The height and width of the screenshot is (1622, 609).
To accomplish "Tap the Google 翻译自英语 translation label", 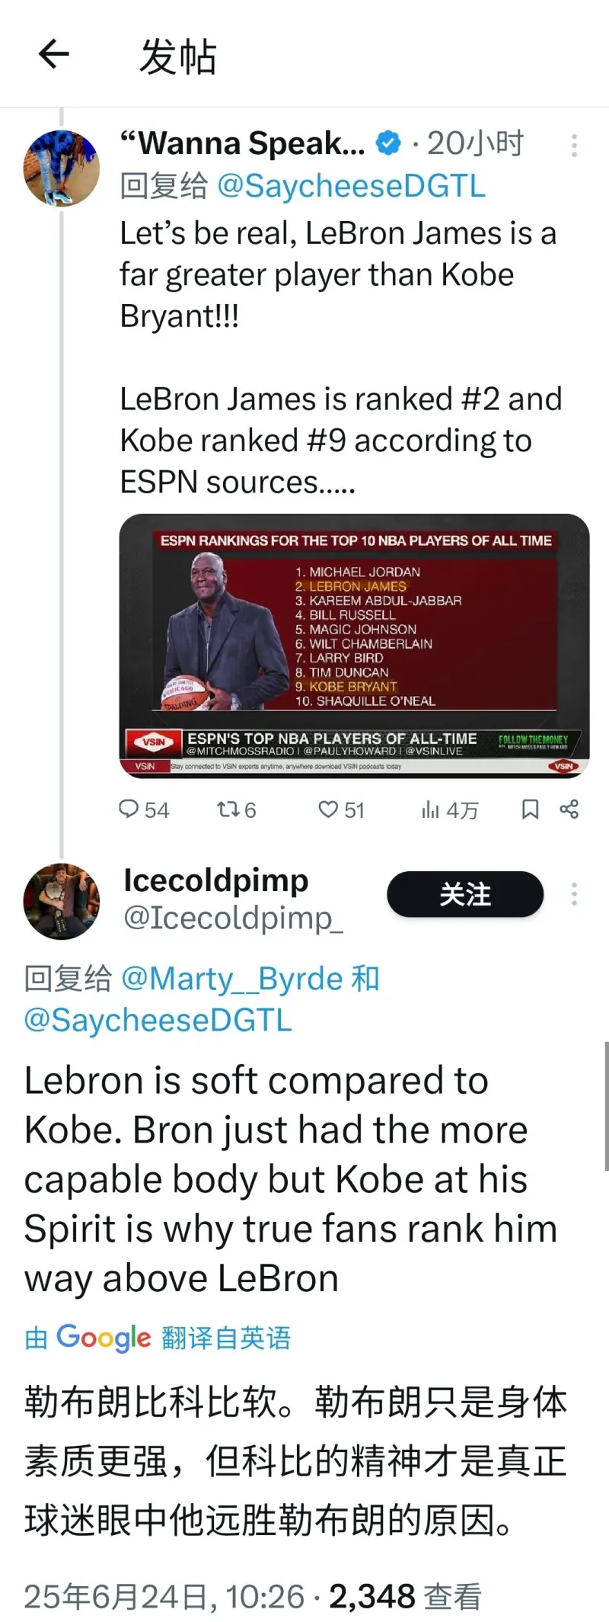I will 158,1338.
